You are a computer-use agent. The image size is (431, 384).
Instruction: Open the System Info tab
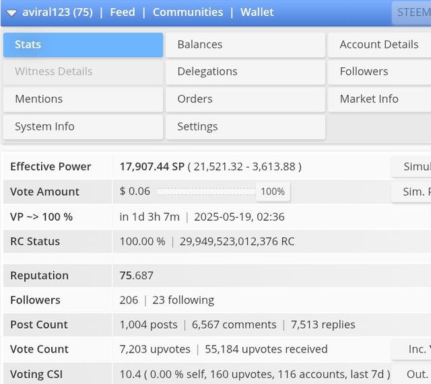tap(83, 126)
